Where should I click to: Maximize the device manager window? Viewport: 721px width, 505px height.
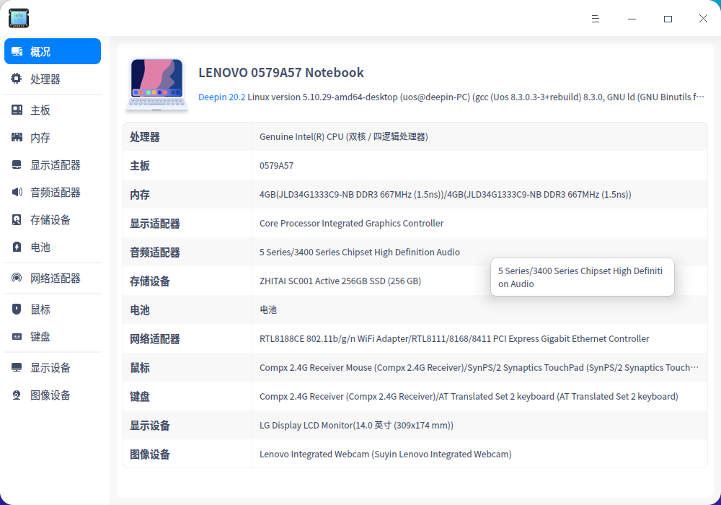tap(668, 19)
